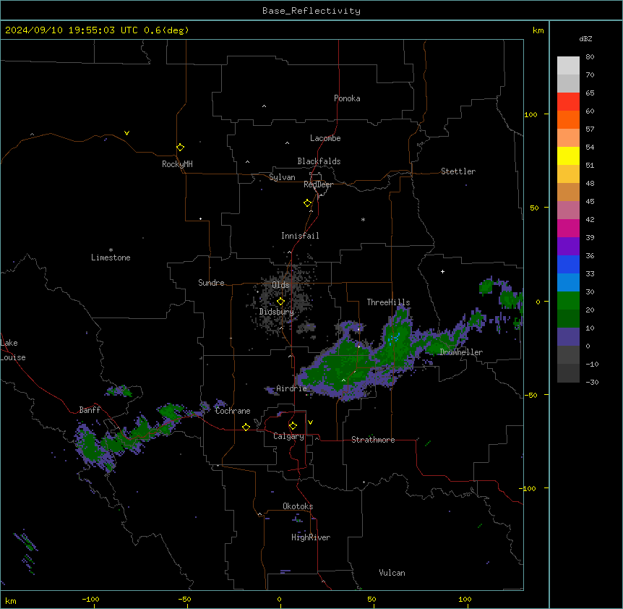Click the asterisk marker east of Innisfail
The image size is (623, 609).
coord(363,219)
